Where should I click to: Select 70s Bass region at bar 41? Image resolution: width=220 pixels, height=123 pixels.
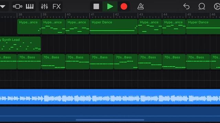(102, 62)
